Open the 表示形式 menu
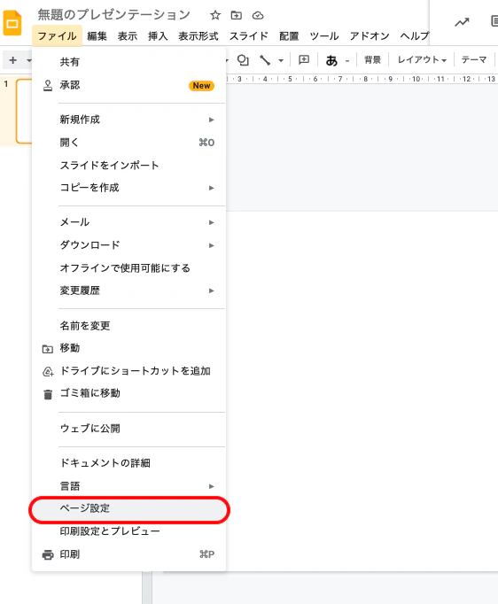The image size is (498, 604). coord(198,36)
